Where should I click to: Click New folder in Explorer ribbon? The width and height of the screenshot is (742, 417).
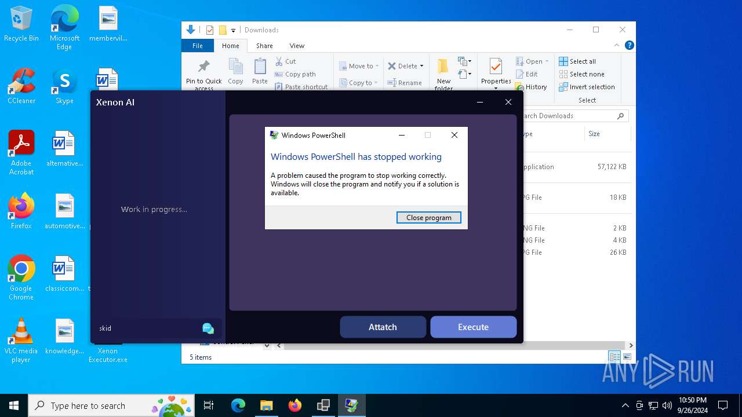443,74
